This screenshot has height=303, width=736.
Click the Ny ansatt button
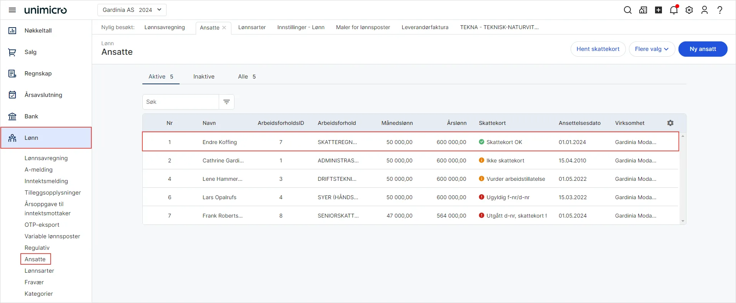(x=702, y=49)
